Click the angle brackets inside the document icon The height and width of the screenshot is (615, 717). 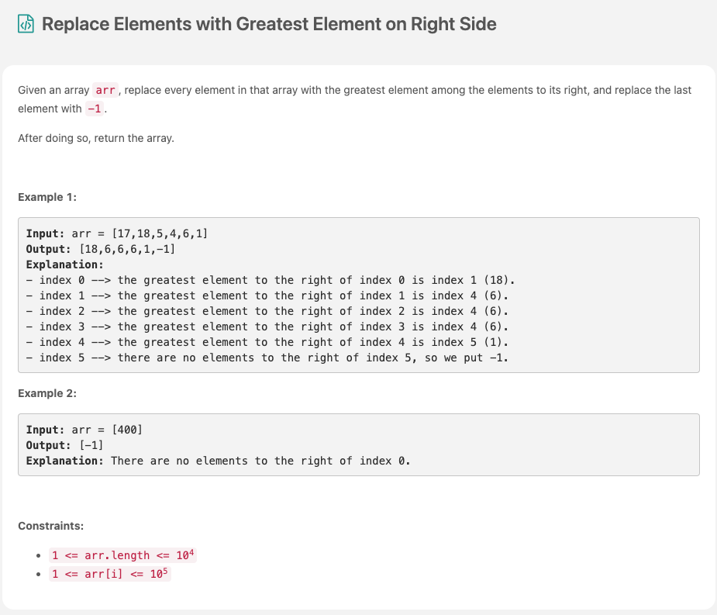[x=24, y=24]
